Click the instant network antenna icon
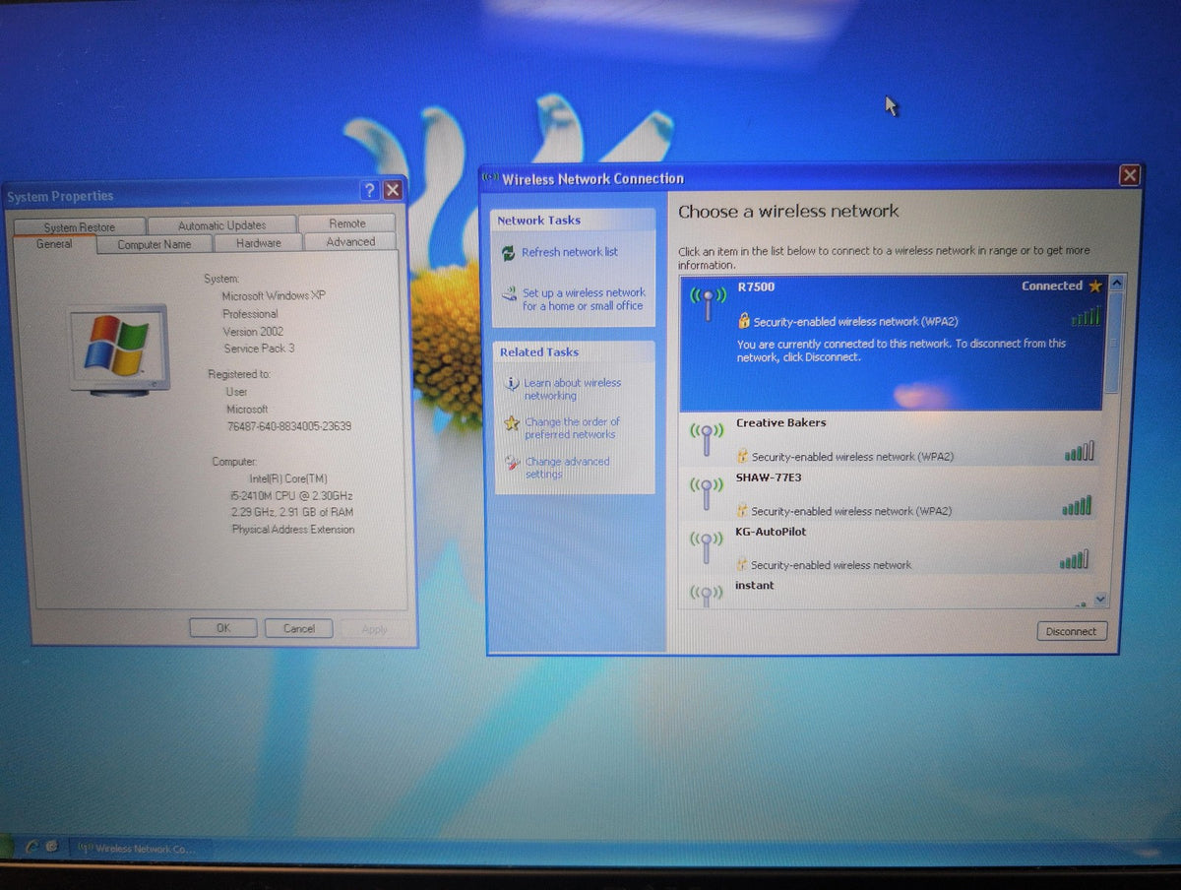This screenshot has height=890, width=1181. [x=706, y=594]
